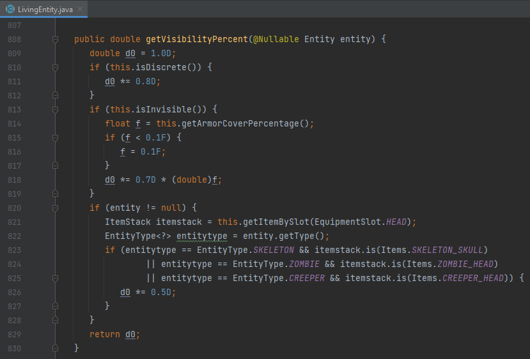530x359 pixels.
Task: Collapse the isInvisible if-block at line 813
Action: pos(55,109)
